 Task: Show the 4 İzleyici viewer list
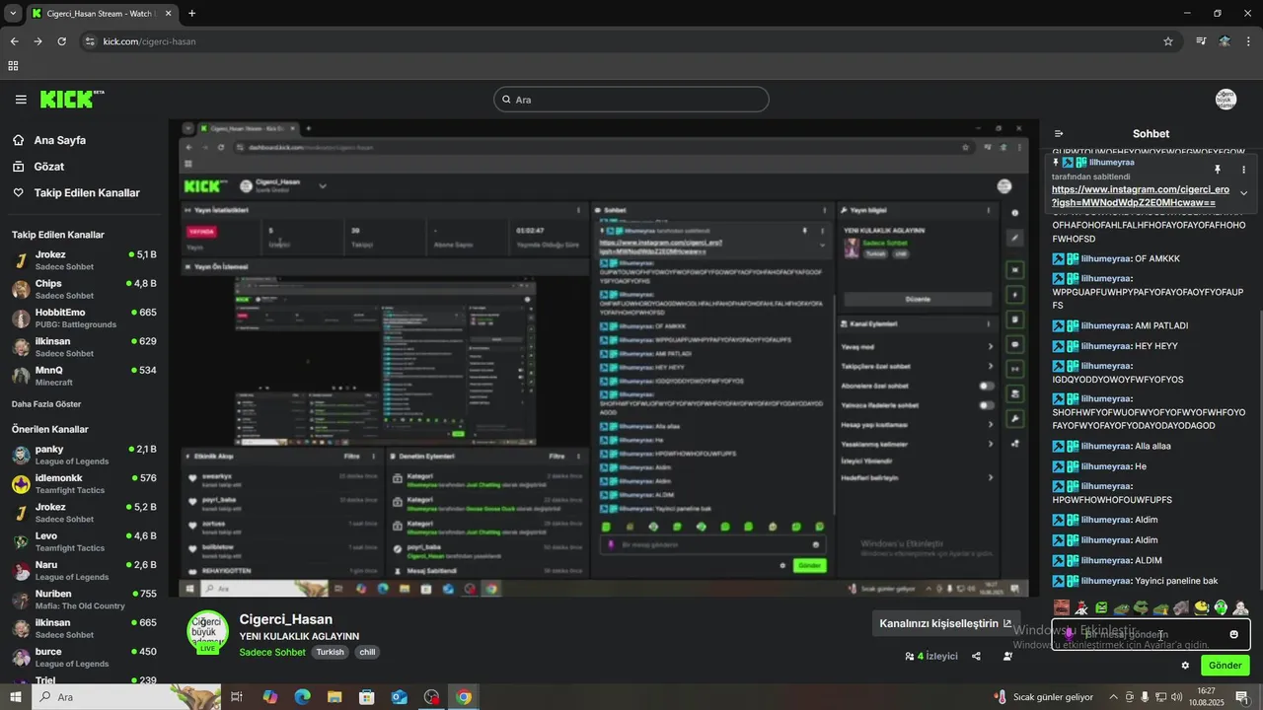pyautogui.click(x=931, y=656)
